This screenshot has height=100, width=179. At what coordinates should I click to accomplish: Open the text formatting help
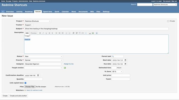[x=96, y=33]
